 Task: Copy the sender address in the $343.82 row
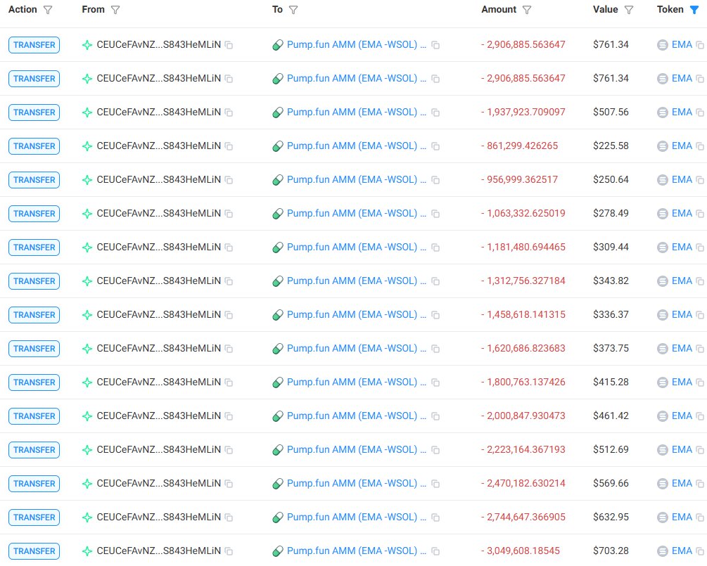229,281
